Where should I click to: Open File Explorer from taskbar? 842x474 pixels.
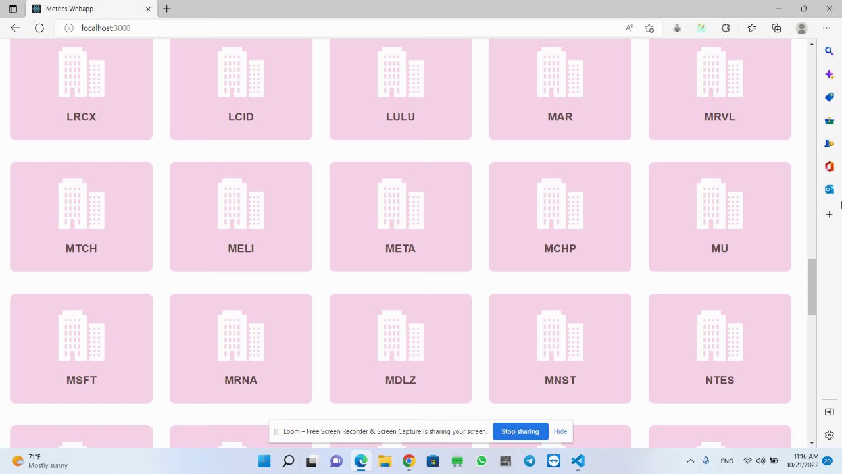click(385, 461)
